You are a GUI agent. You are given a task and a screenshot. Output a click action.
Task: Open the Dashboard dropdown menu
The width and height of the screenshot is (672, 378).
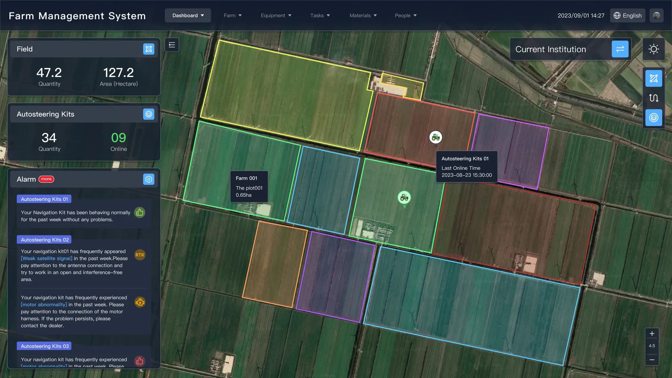tap(188, 15)
